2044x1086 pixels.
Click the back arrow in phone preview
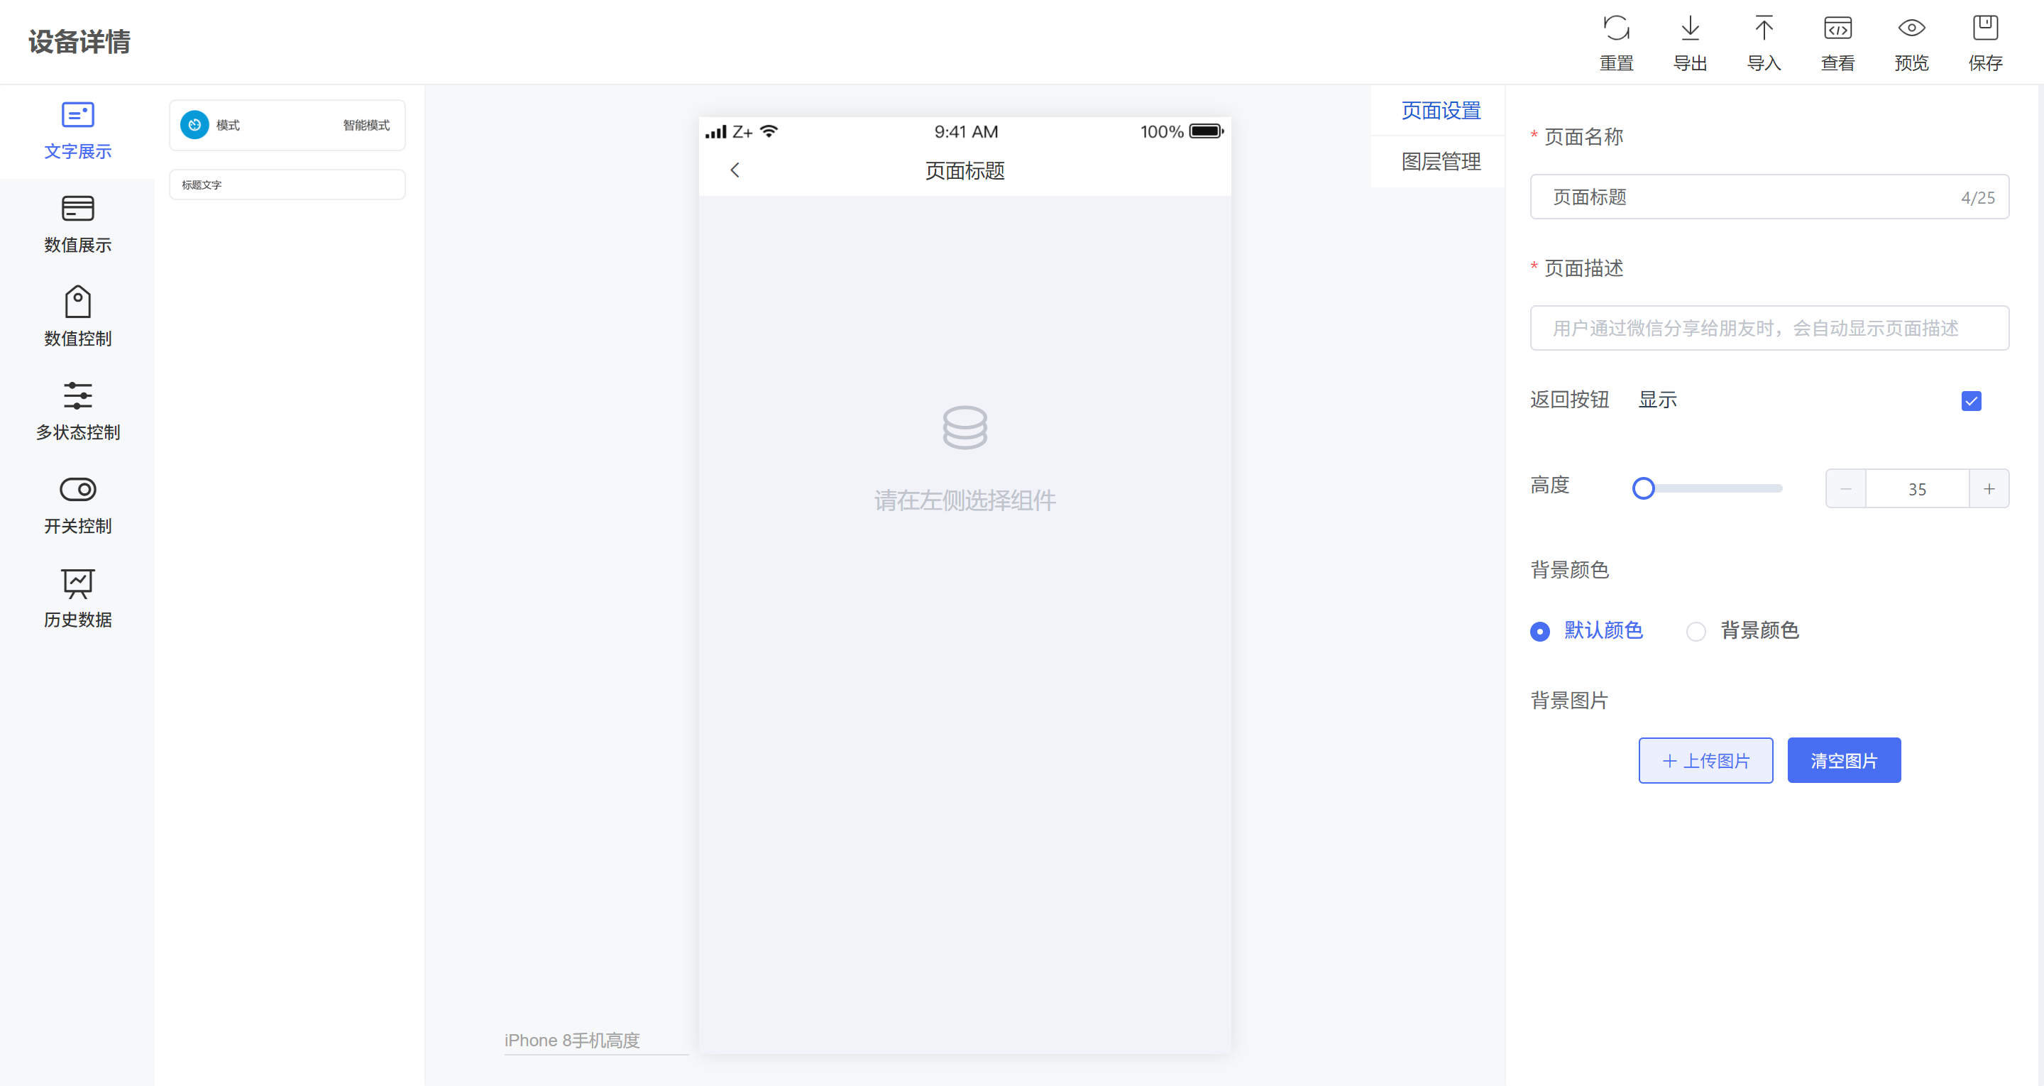735,170
